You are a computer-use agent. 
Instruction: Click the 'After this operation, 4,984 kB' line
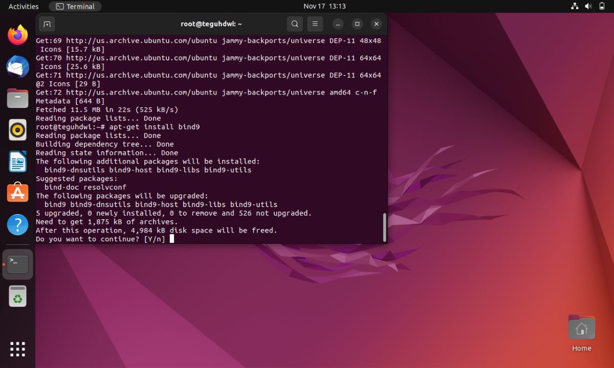point(157,231)
